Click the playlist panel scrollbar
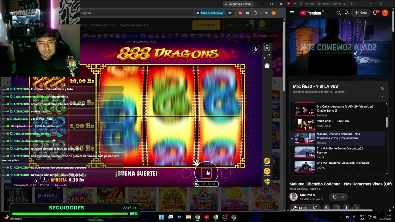The image size is (395, 222). coord(387,122)
